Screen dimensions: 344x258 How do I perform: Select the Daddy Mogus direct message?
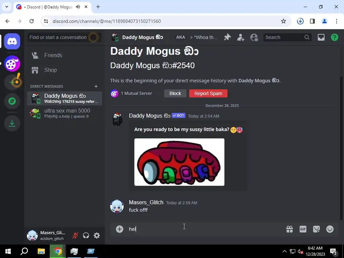(x=64, y=98)
